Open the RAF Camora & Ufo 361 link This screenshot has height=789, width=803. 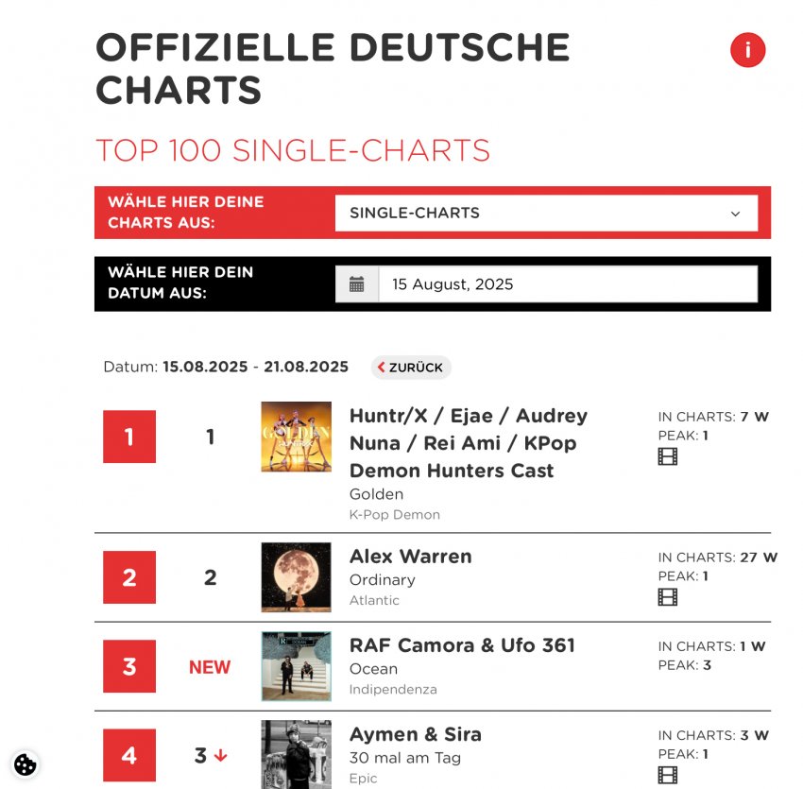(462, 645)
